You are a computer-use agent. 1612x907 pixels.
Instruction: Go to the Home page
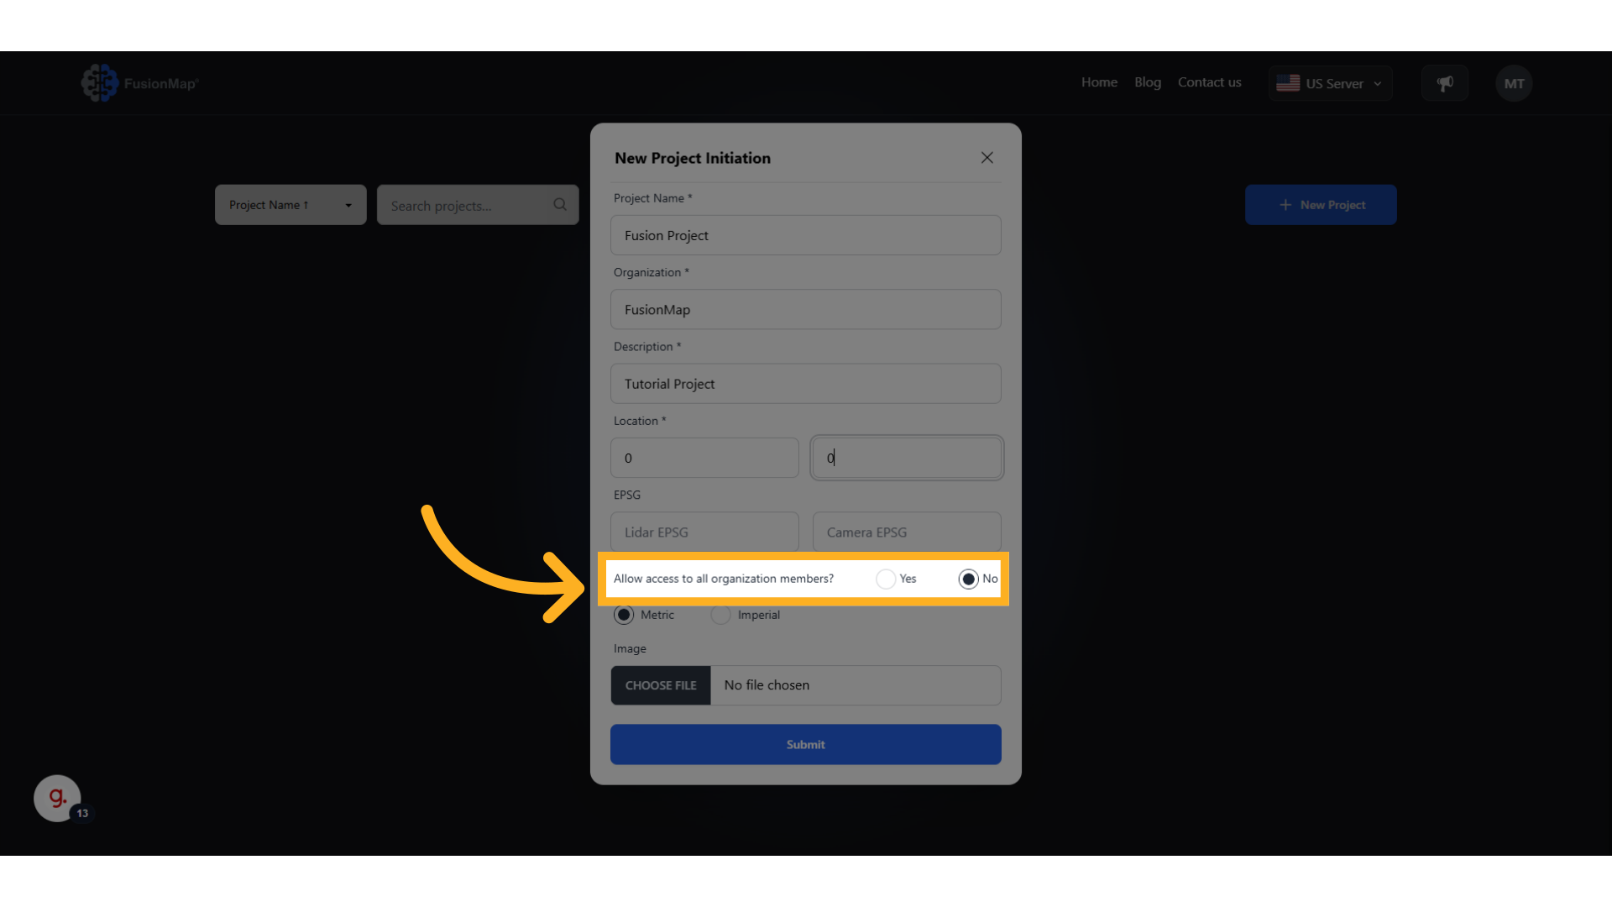pyautogui.click(x=1099, y=82)
